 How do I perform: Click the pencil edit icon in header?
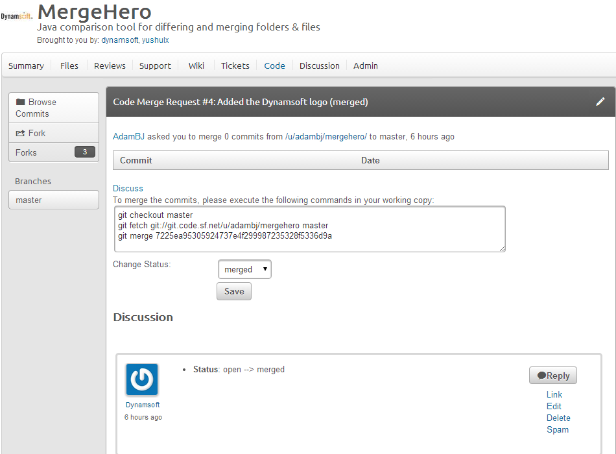[600, 102]
